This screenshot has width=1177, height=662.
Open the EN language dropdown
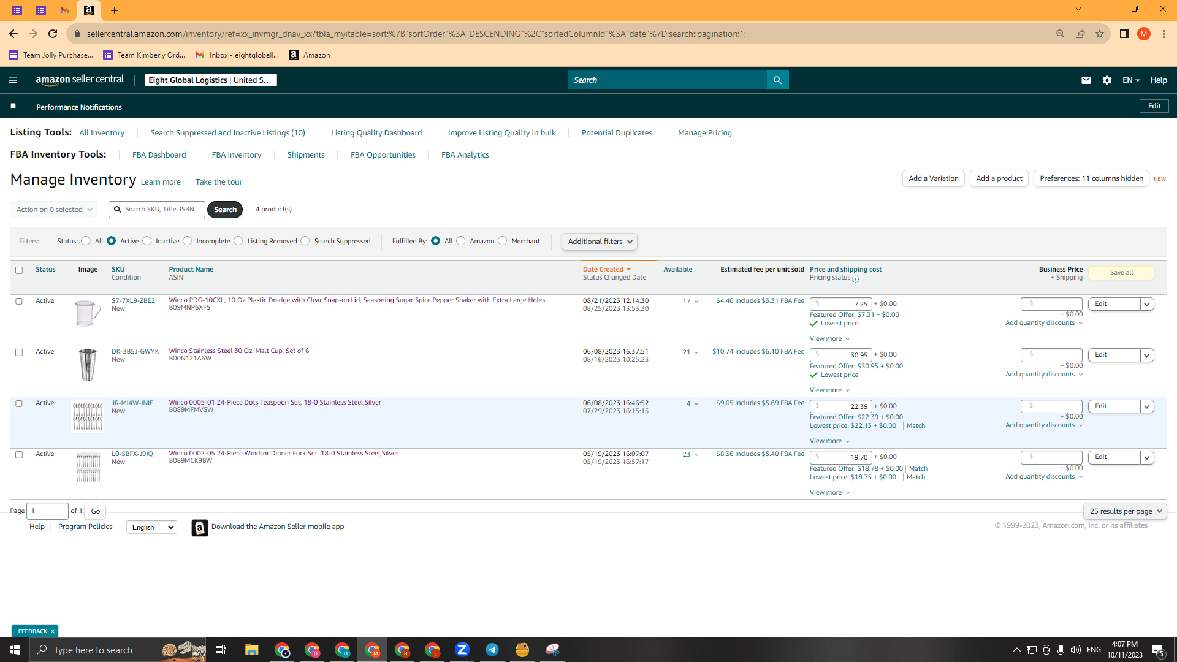coord(1131,80)
